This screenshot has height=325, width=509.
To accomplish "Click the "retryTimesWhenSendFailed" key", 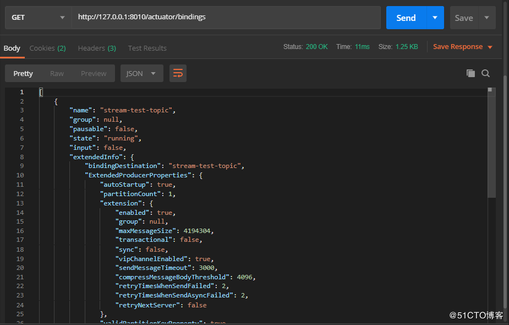I will click(x=165, y=286).
